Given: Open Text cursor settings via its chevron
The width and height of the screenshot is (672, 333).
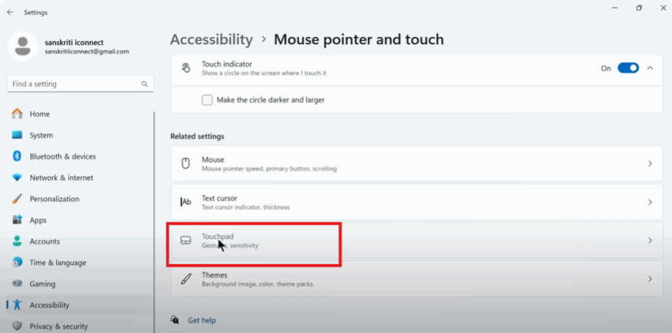Looking at the screenshot, I should (650, 202).
